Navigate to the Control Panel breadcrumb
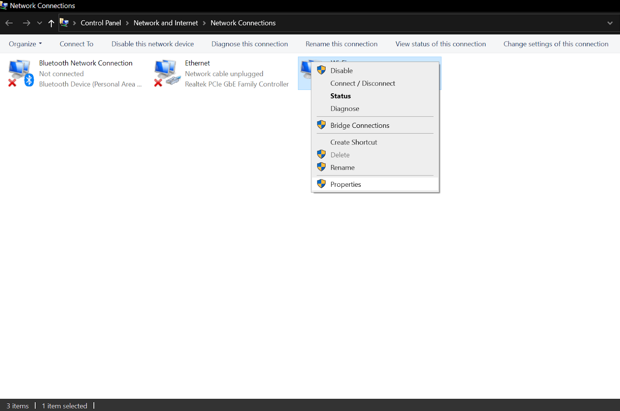 101,23
